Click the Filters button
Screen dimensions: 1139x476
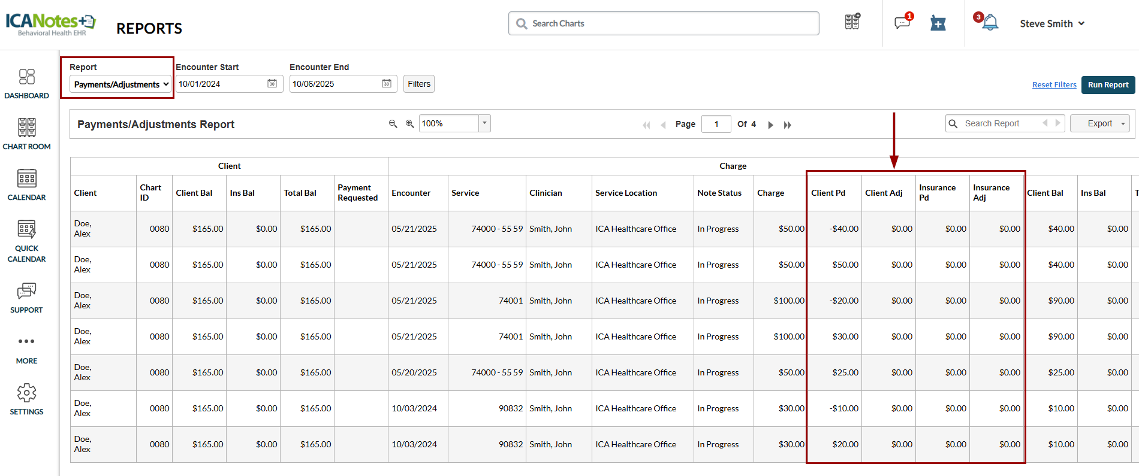[x=419, y=84]
